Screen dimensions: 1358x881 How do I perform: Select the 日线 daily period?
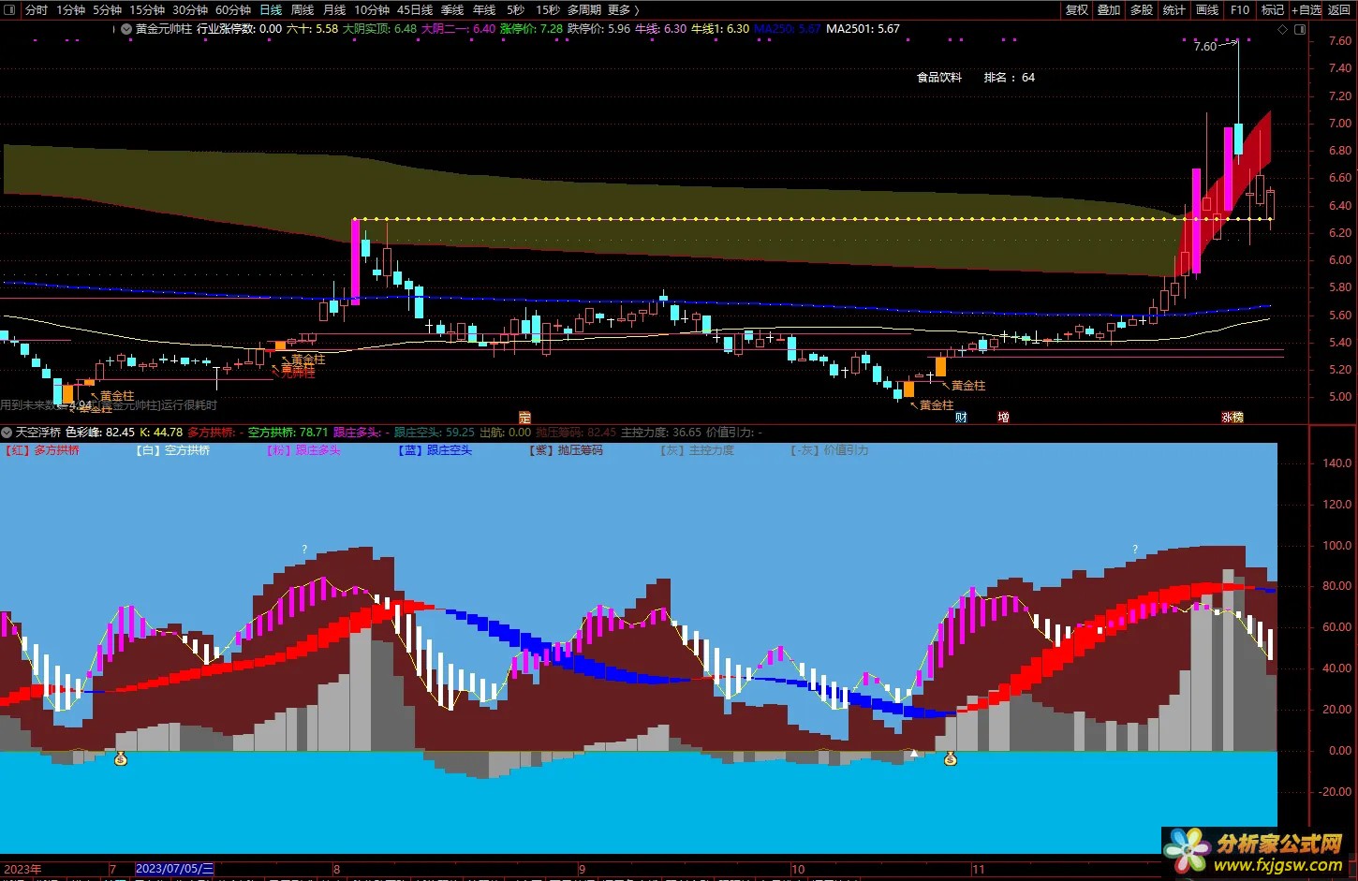(x=271, y=9)
